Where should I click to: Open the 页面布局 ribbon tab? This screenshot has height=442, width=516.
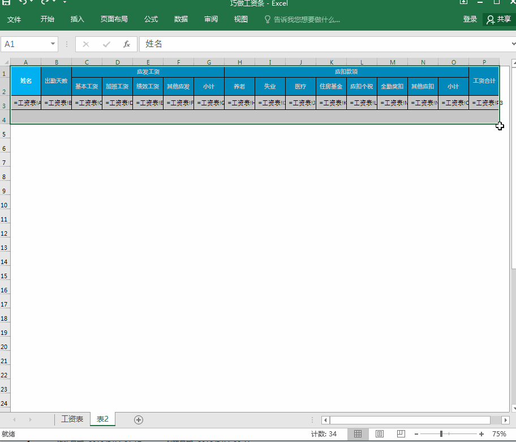(114, 19)
